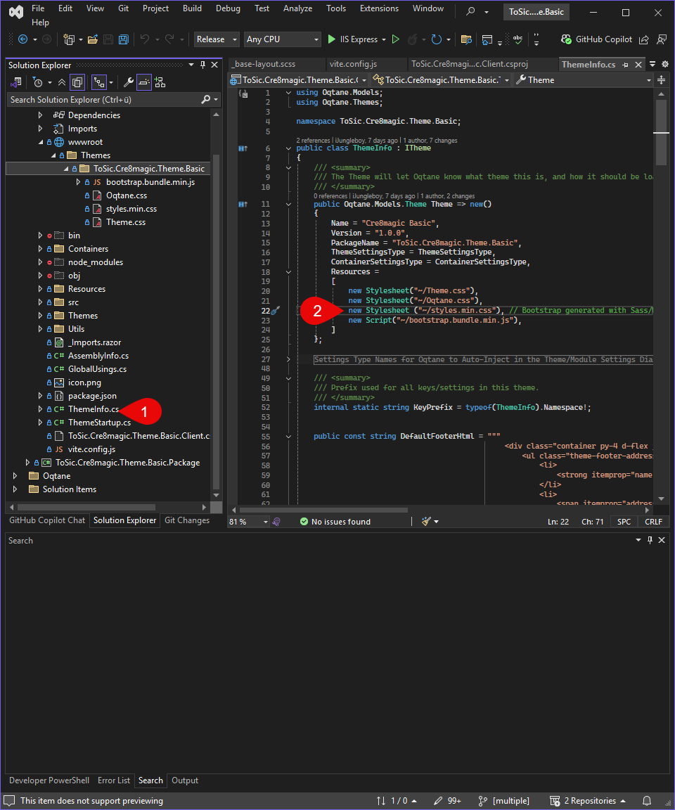Expand the Containers folder node
The width and height of the screenshot is (675, 810).
coord(40,249)
